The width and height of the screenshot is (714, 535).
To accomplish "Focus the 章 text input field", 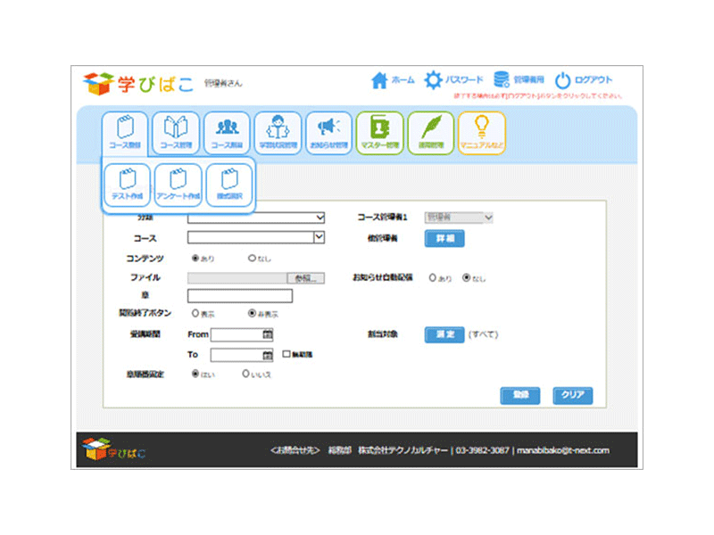I will (x=240, y=296).
